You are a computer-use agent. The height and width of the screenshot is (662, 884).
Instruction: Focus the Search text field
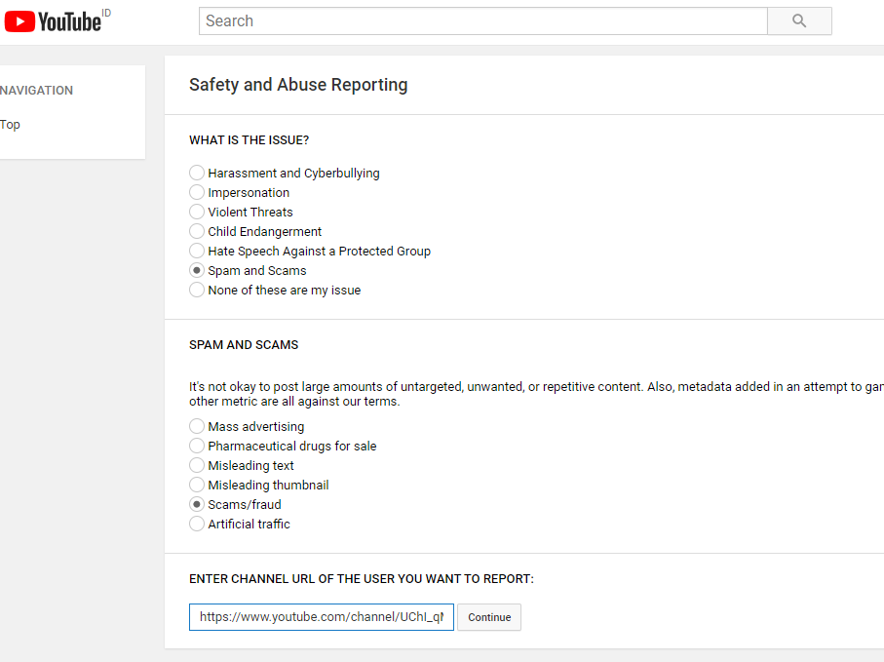click(x=483, y=21)
